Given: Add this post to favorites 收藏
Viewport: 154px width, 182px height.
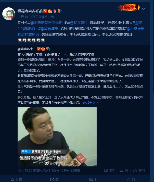Looking at the screenshot, I should click(16, 179).
